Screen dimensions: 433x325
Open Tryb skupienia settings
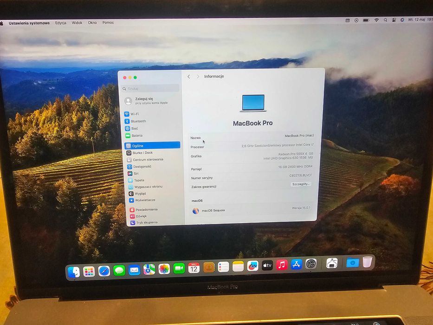click(144, 222)
